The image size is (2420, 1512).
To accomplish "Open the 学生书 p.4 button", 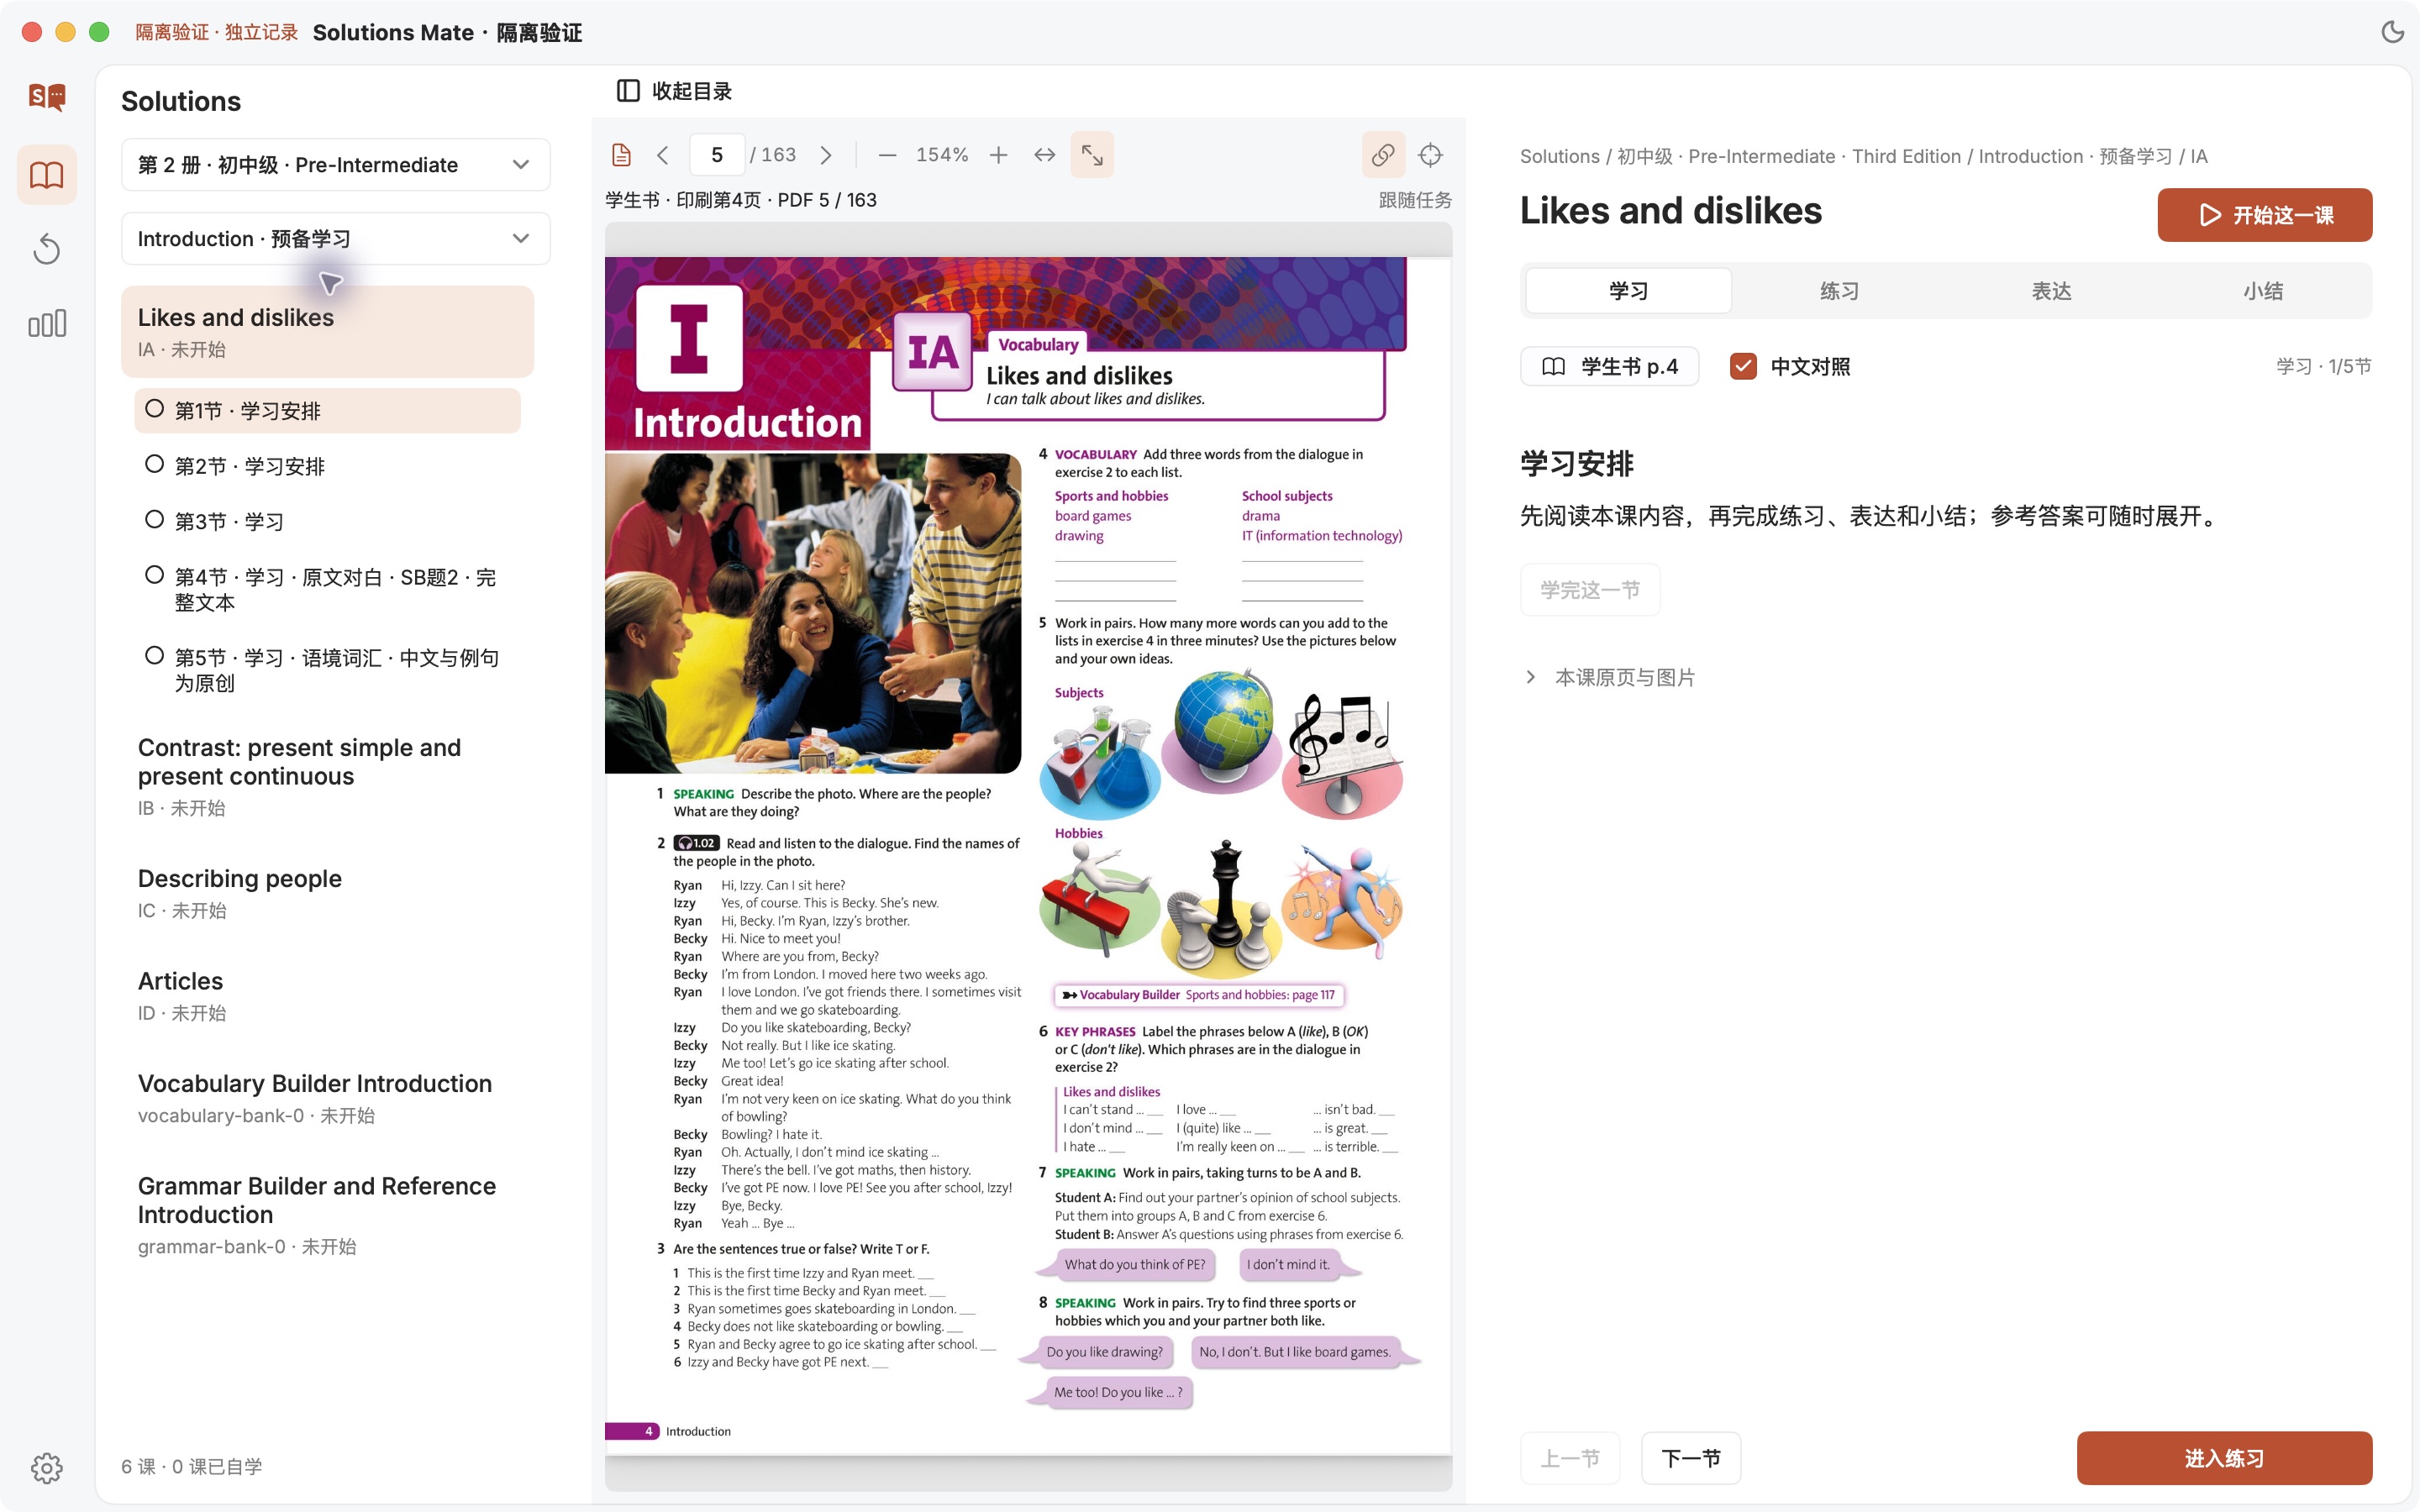I will 1609,366.
